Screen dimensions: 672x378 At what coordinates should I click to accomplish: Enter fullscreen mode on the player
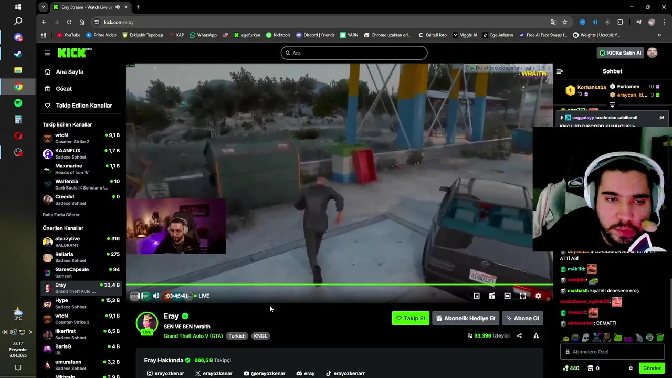click(x=523, y=296)
